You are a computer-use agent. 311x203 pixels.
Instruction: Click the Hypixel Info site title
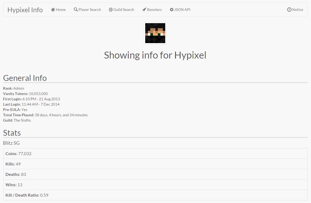[x=25, y=10]
